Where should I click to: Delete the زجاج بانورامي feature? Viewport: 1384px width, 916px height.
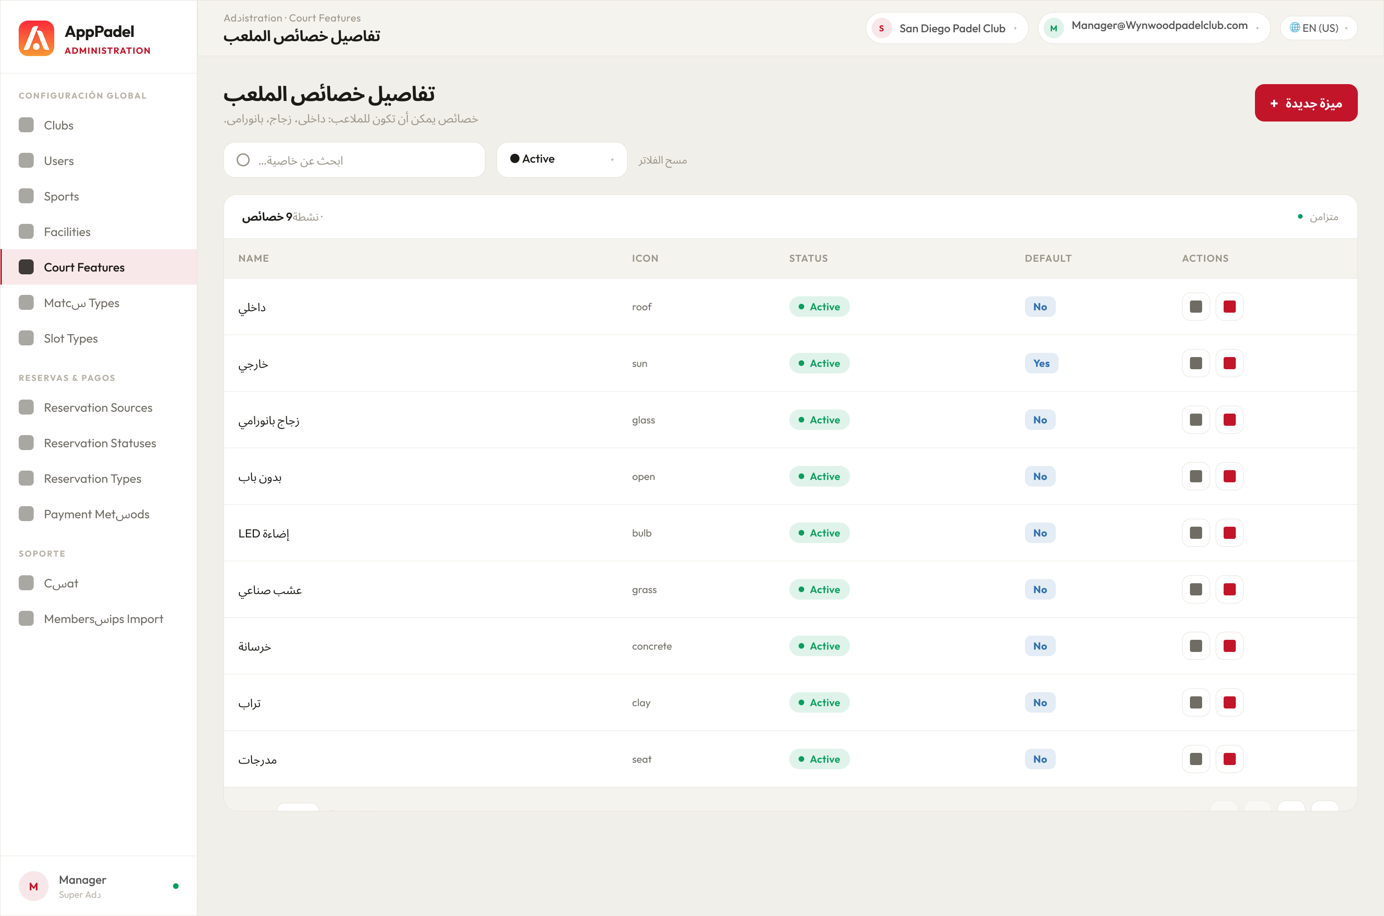pos(1230,420)
